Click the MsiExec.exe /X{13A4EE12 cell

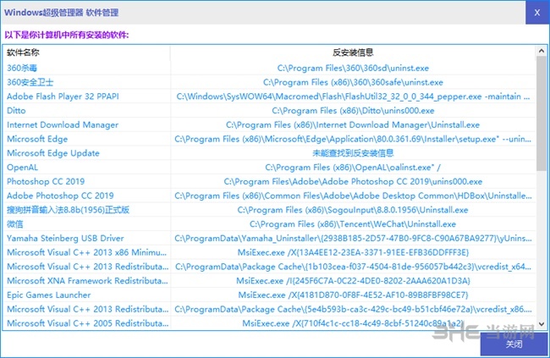(353, 252)
